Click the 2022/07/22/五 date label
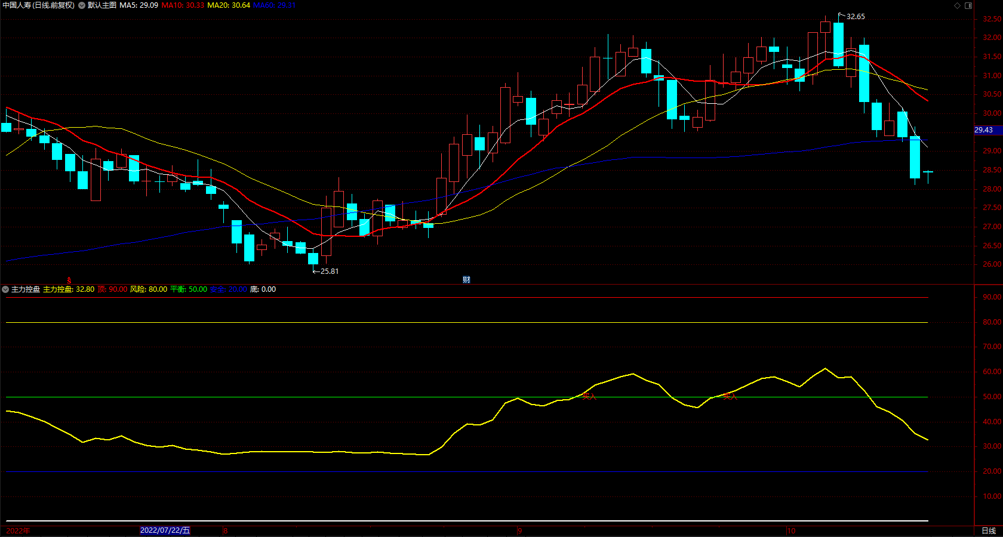This screenshot has width=1003, height=537. point(165,530)
